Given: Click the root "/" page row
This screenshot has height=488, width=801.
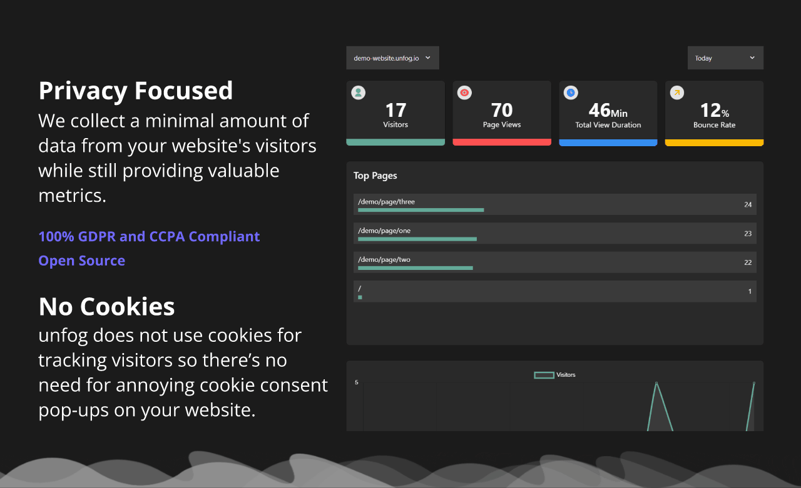Looking at the screenshot, I should (x=555, y=291).
